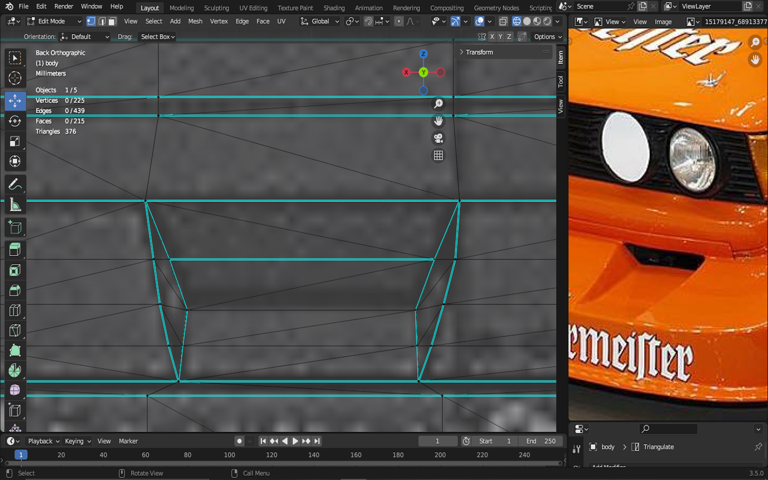Switch to face select mode
The image size is (768, 480).
pyautogui.click(x=112, y=21)
